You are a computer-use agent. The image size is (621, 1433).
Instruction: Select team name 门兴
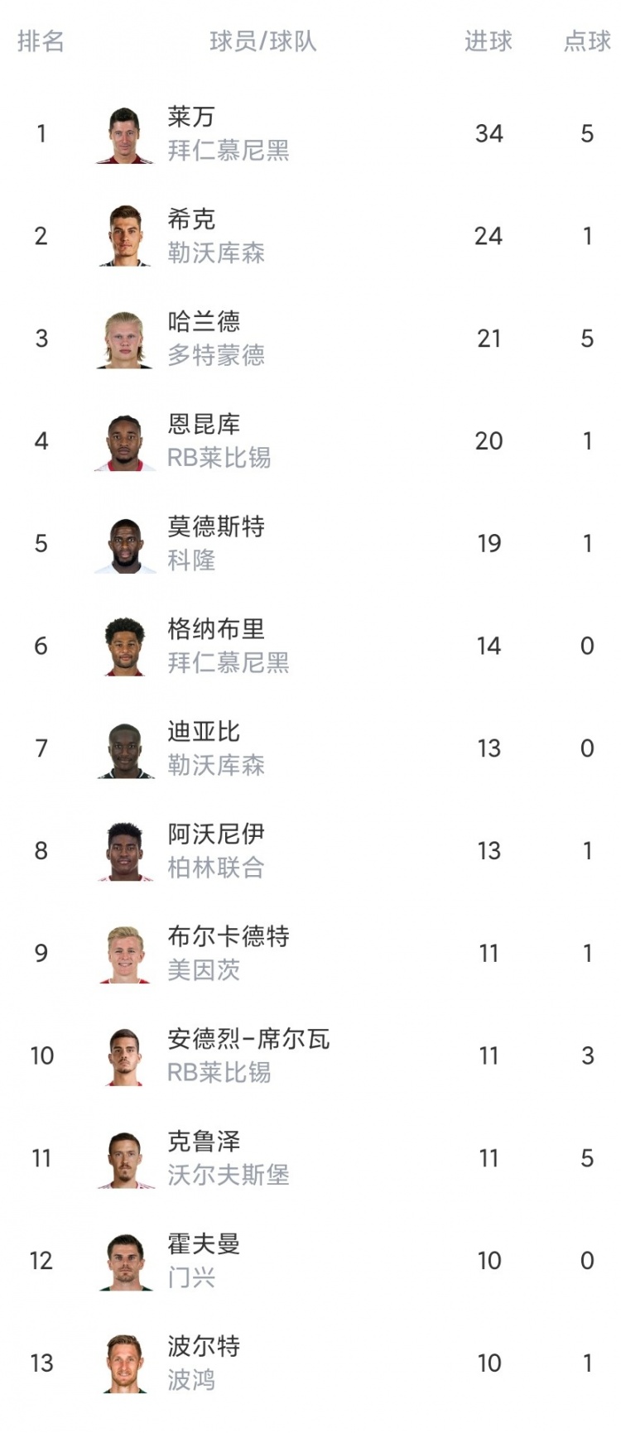191,1277
